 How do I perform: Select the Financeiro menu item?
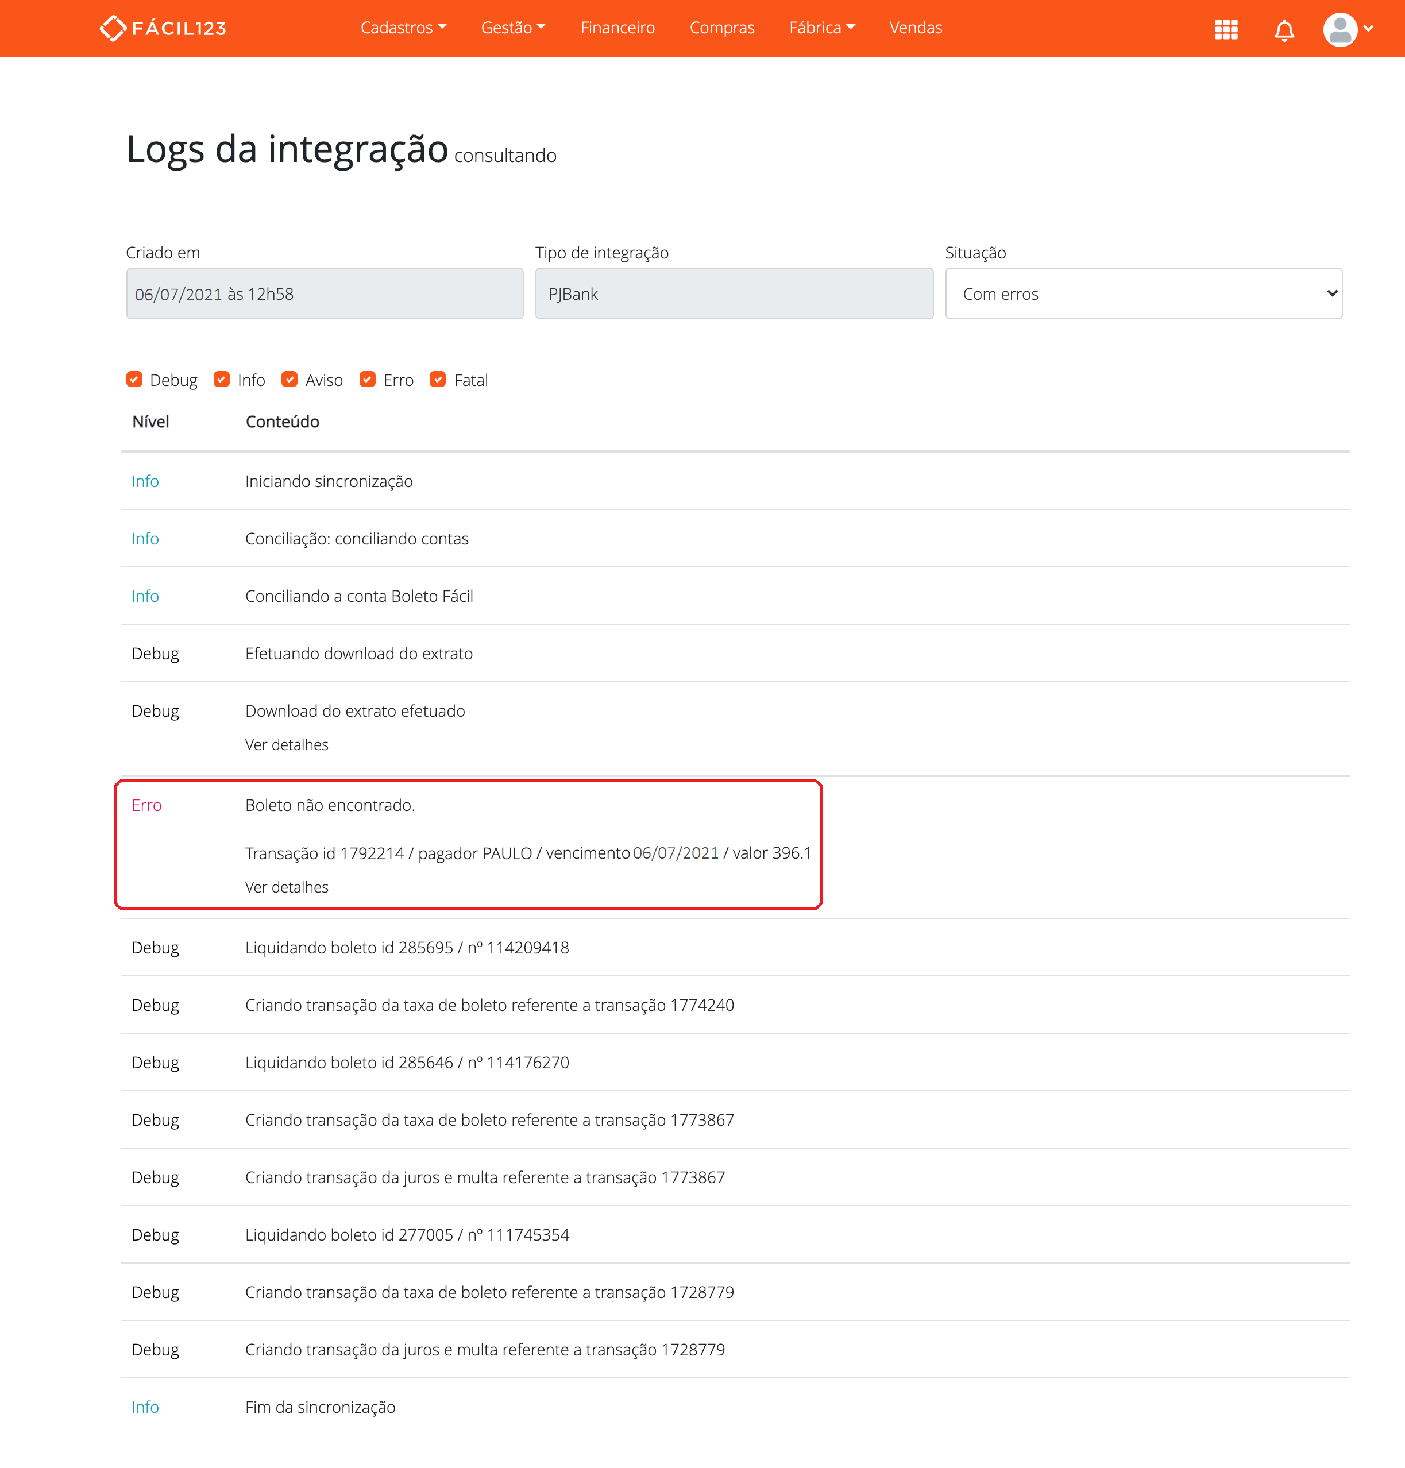pyautogui.click(x=617, y=28)
